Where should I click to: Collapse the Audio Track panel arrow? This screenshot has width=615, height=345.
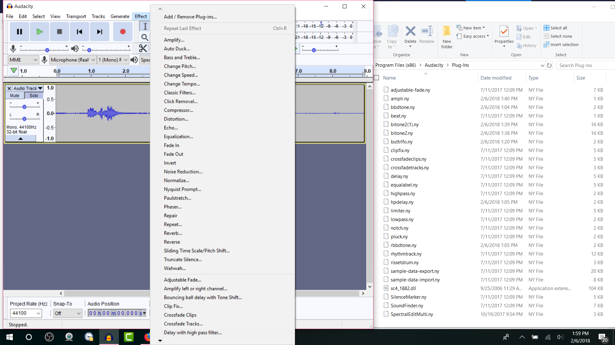[20, 139]
